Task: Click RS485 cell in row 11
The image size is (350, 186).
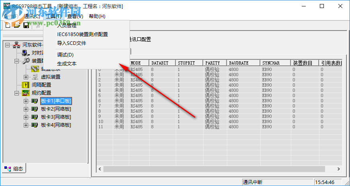Action: pyautogui.click(x=137, y=127)
